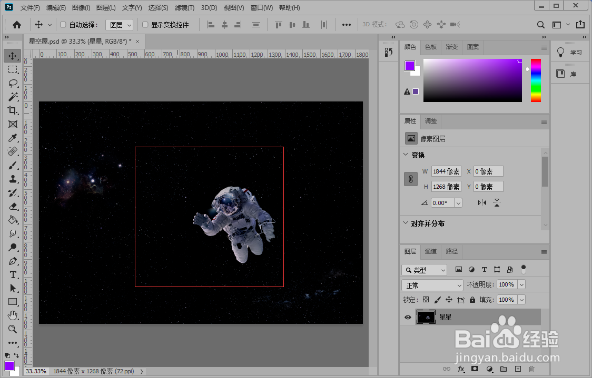Click the more options ellipsis in options bar
Viewport: 592px width, 378px height.
click(x=346, y=25)
